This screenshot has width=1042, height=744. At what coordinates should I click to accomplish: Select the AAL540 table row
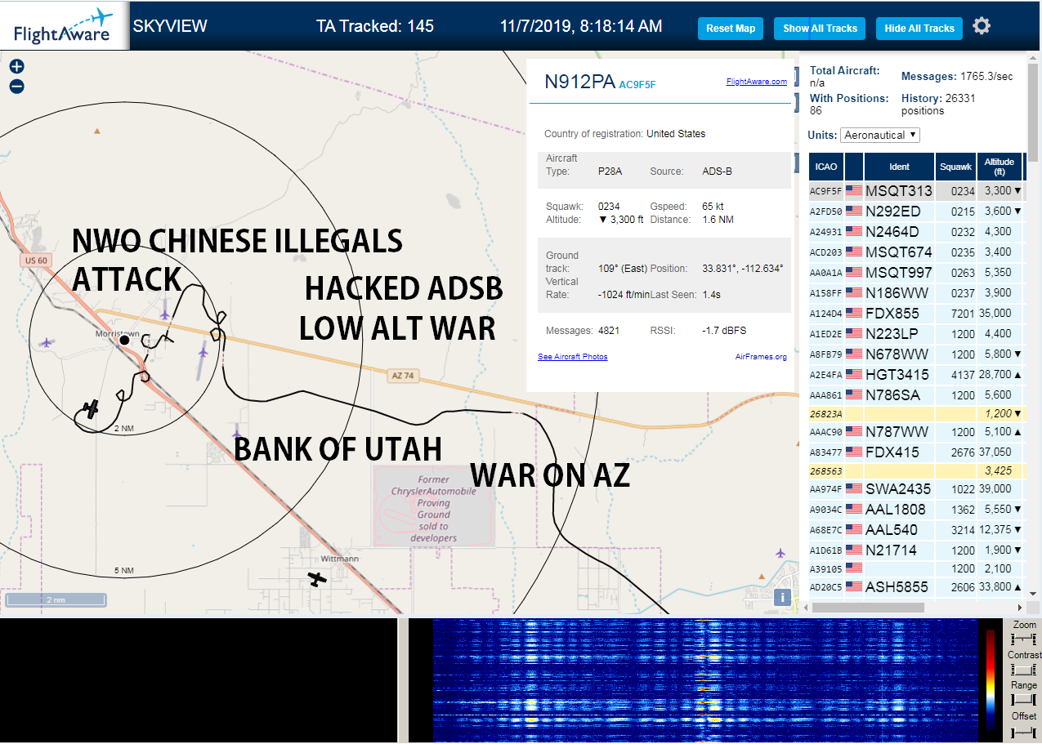point(915,529)
